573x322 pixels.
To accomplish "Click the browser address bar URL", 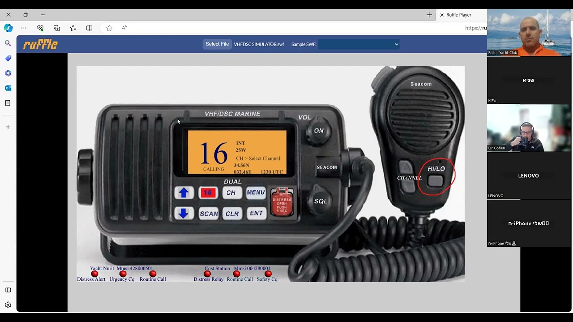I will point(475,28).
